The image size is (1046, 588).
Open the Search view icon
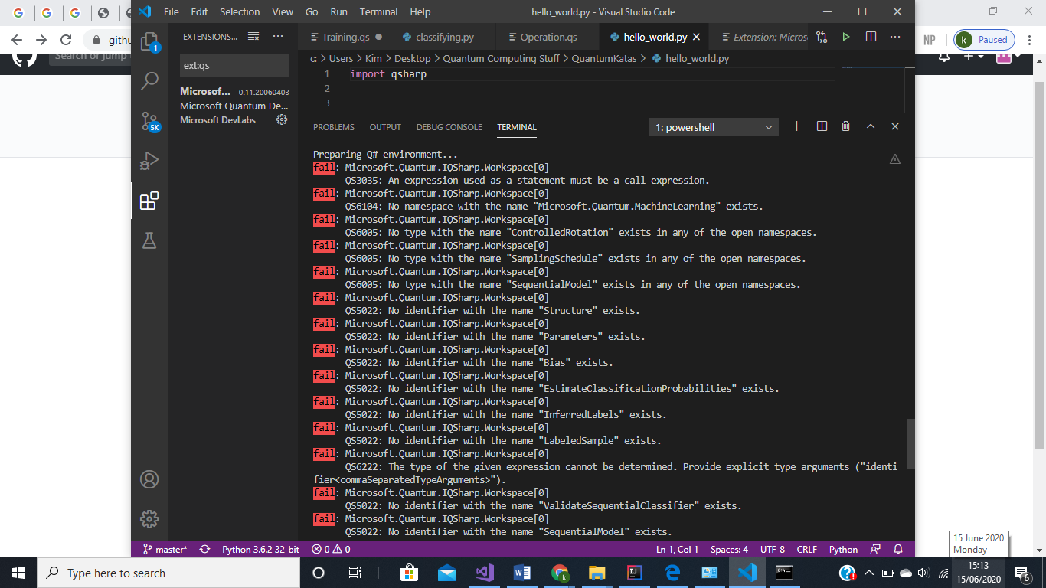149,80
